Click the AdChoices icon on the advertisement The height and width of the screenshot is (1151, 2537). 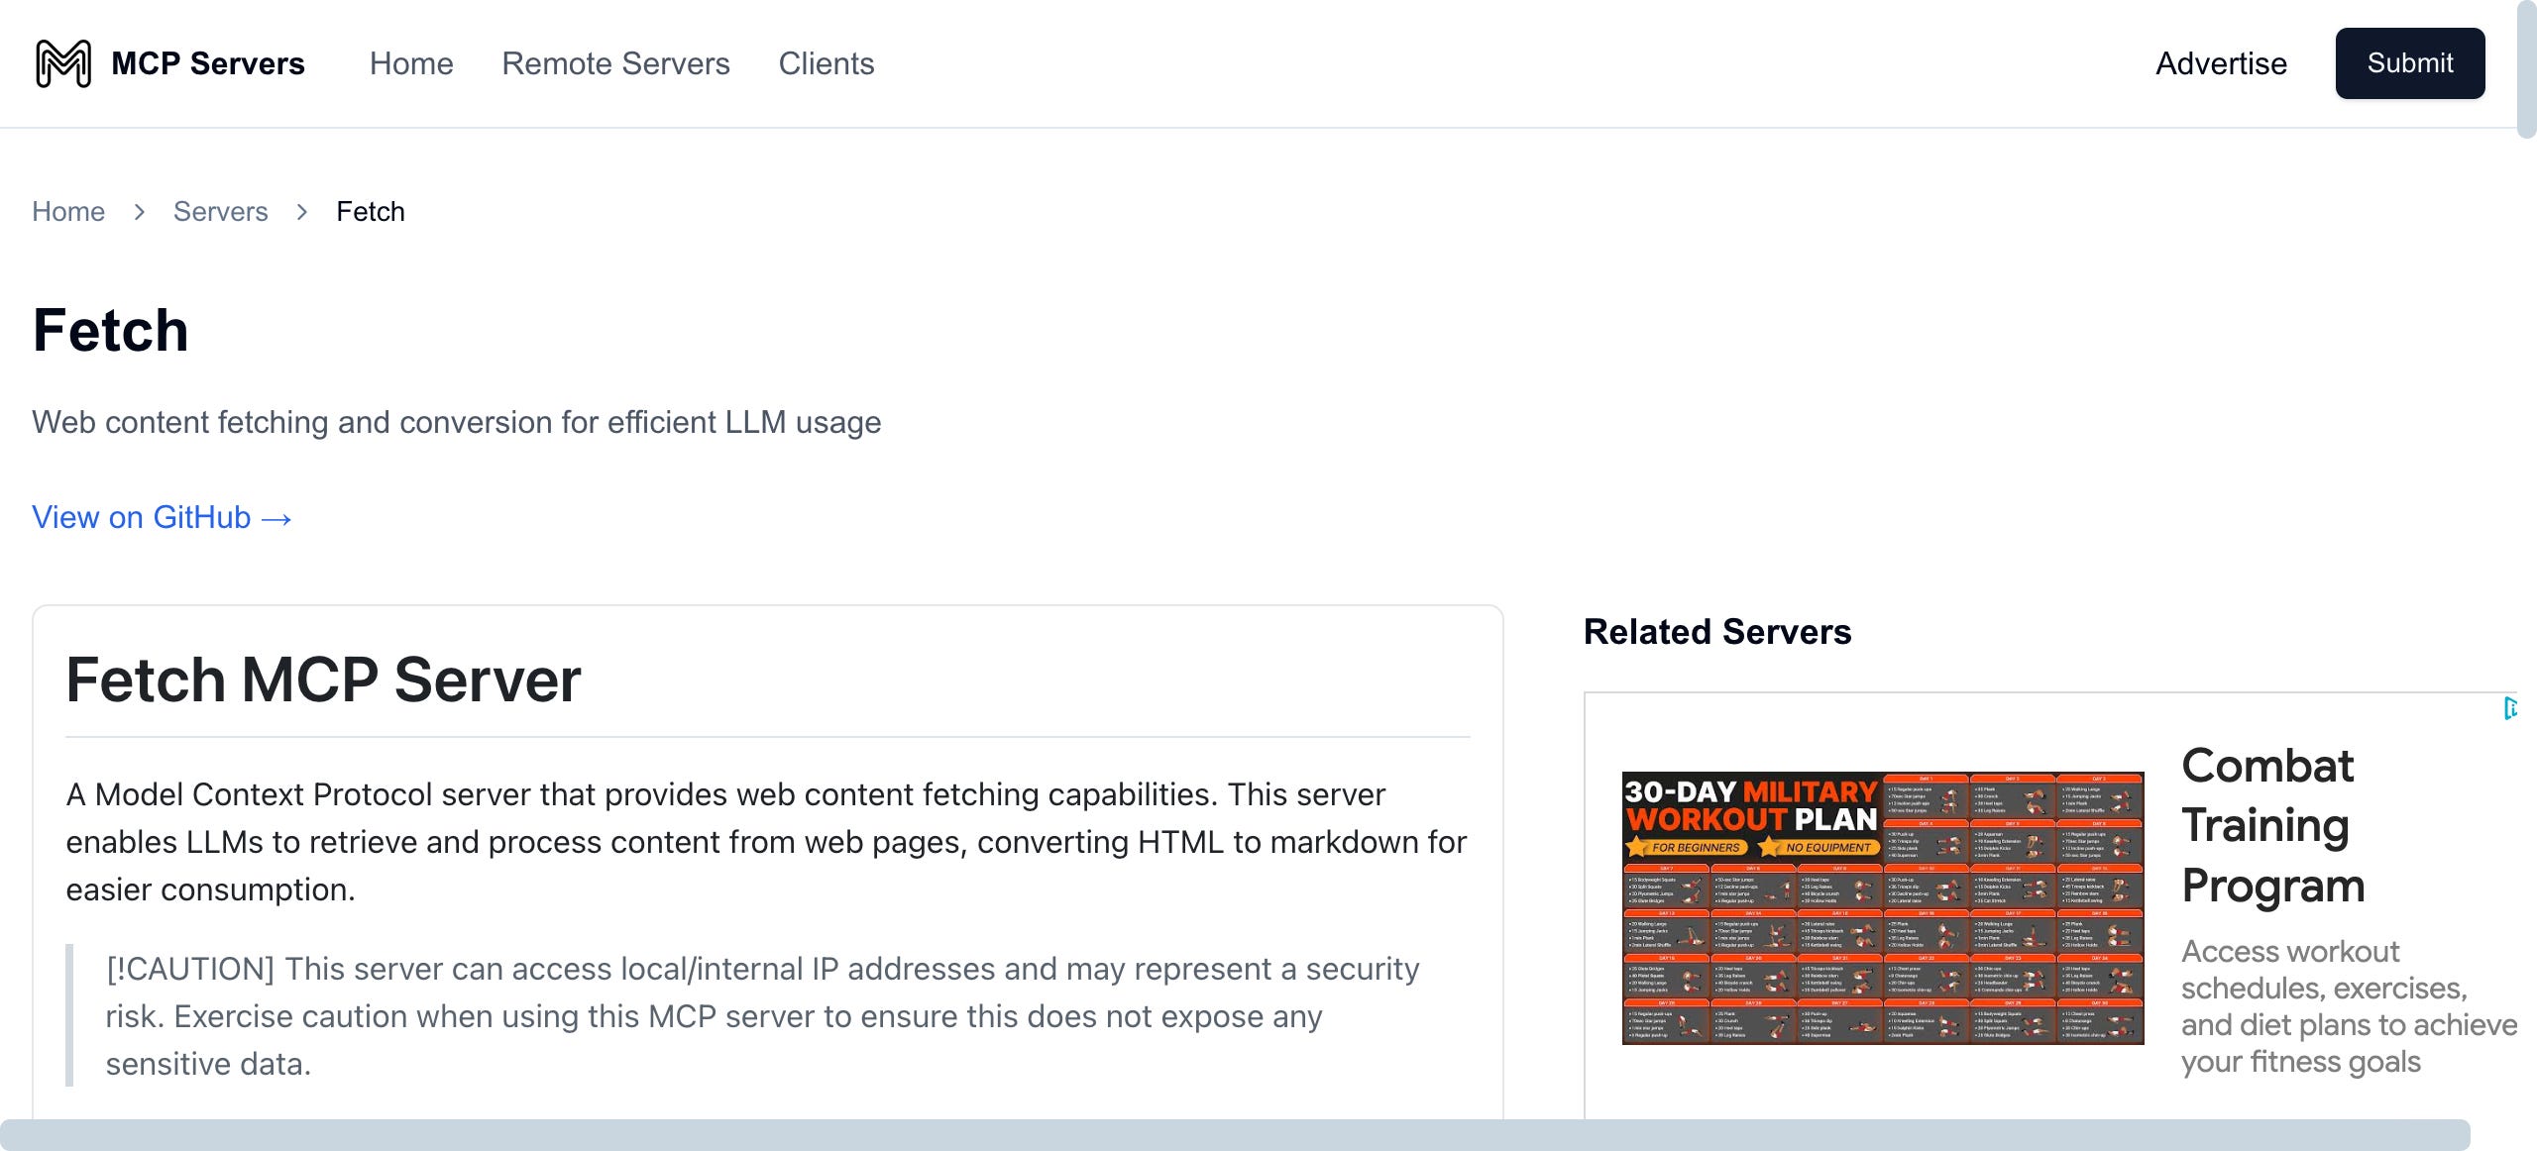click(x=2509, y=708)
